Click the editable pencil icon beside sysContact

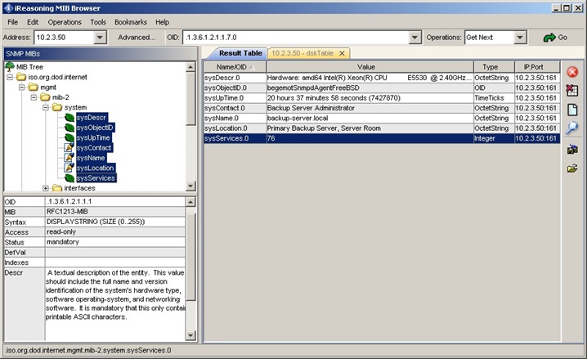(x=69, y=147)
